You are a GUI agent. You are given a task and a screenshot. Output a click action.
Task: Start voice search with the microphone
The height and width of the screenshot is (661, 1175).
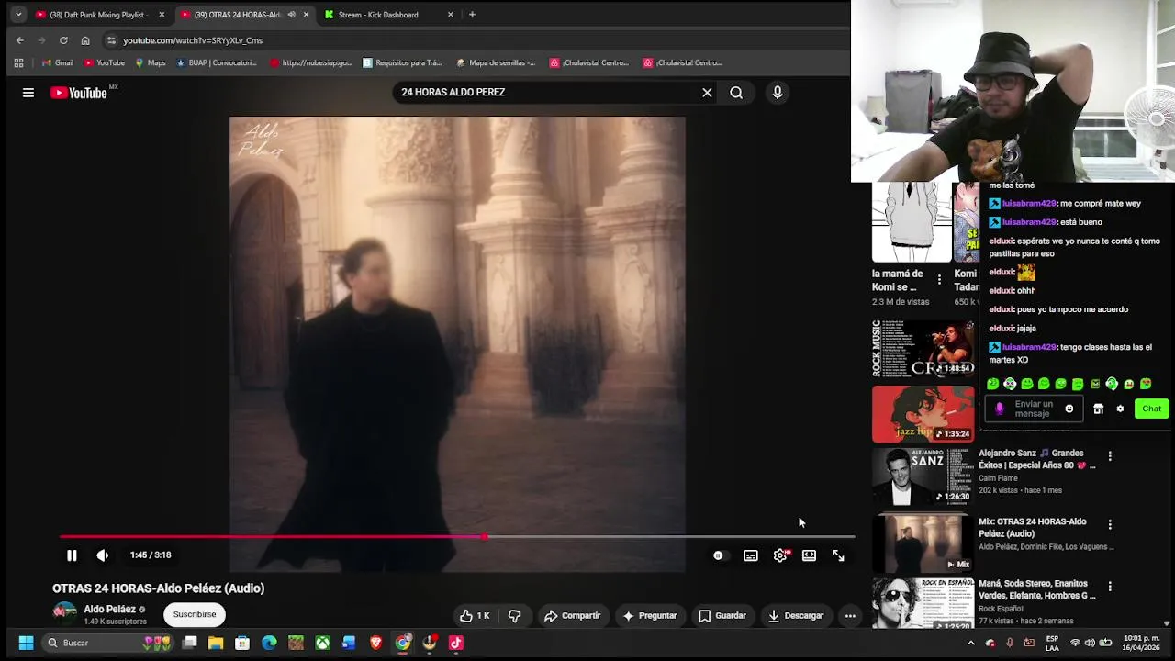pos(778,92)
